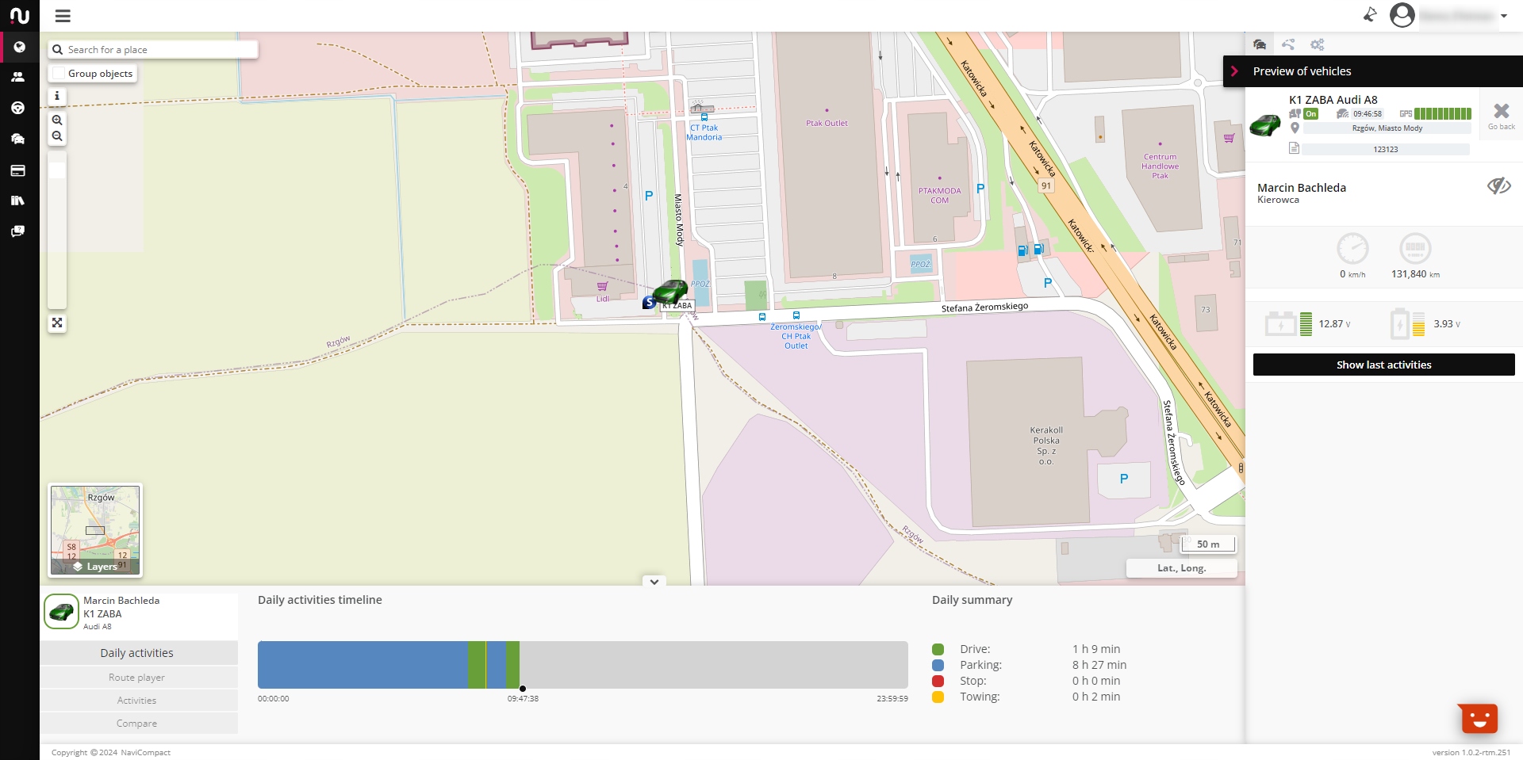Click the timeline marker at 09:47:38
The height and width of the screenshot is (760, 1523).
(523, 689)
